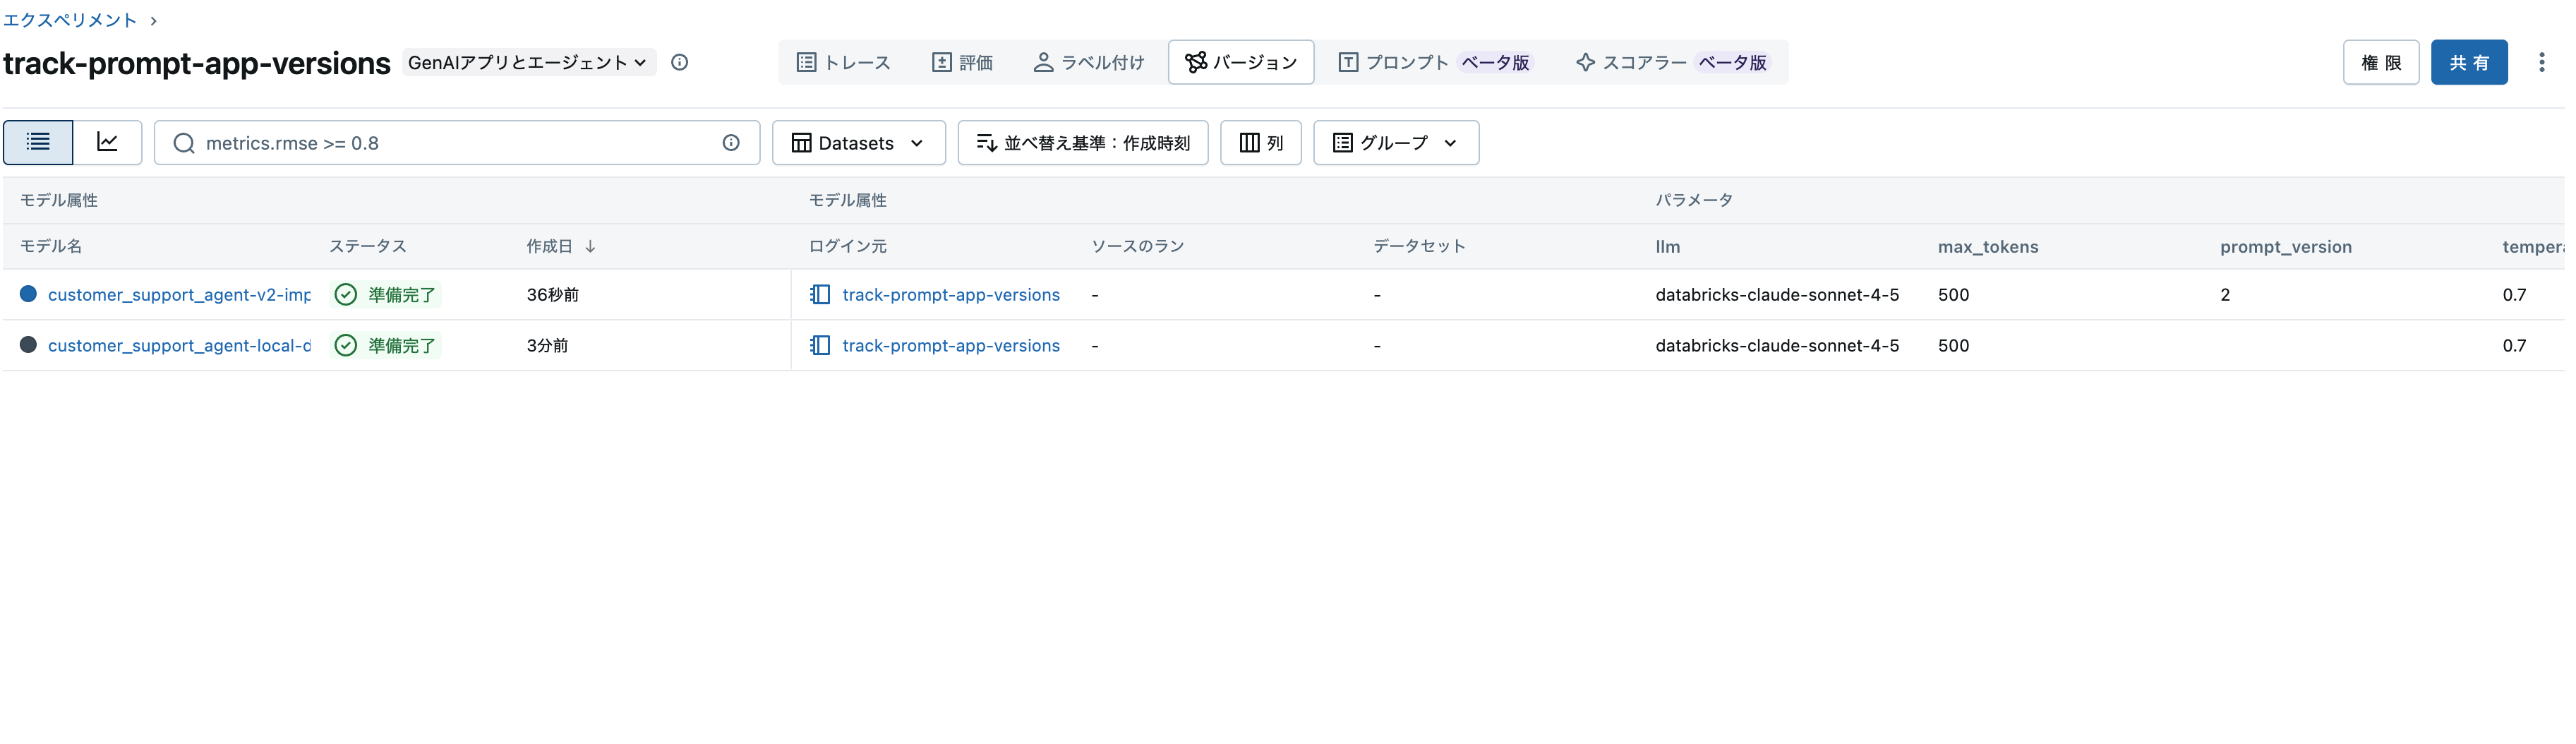Open the Datasets panel icon

(803, 142)
